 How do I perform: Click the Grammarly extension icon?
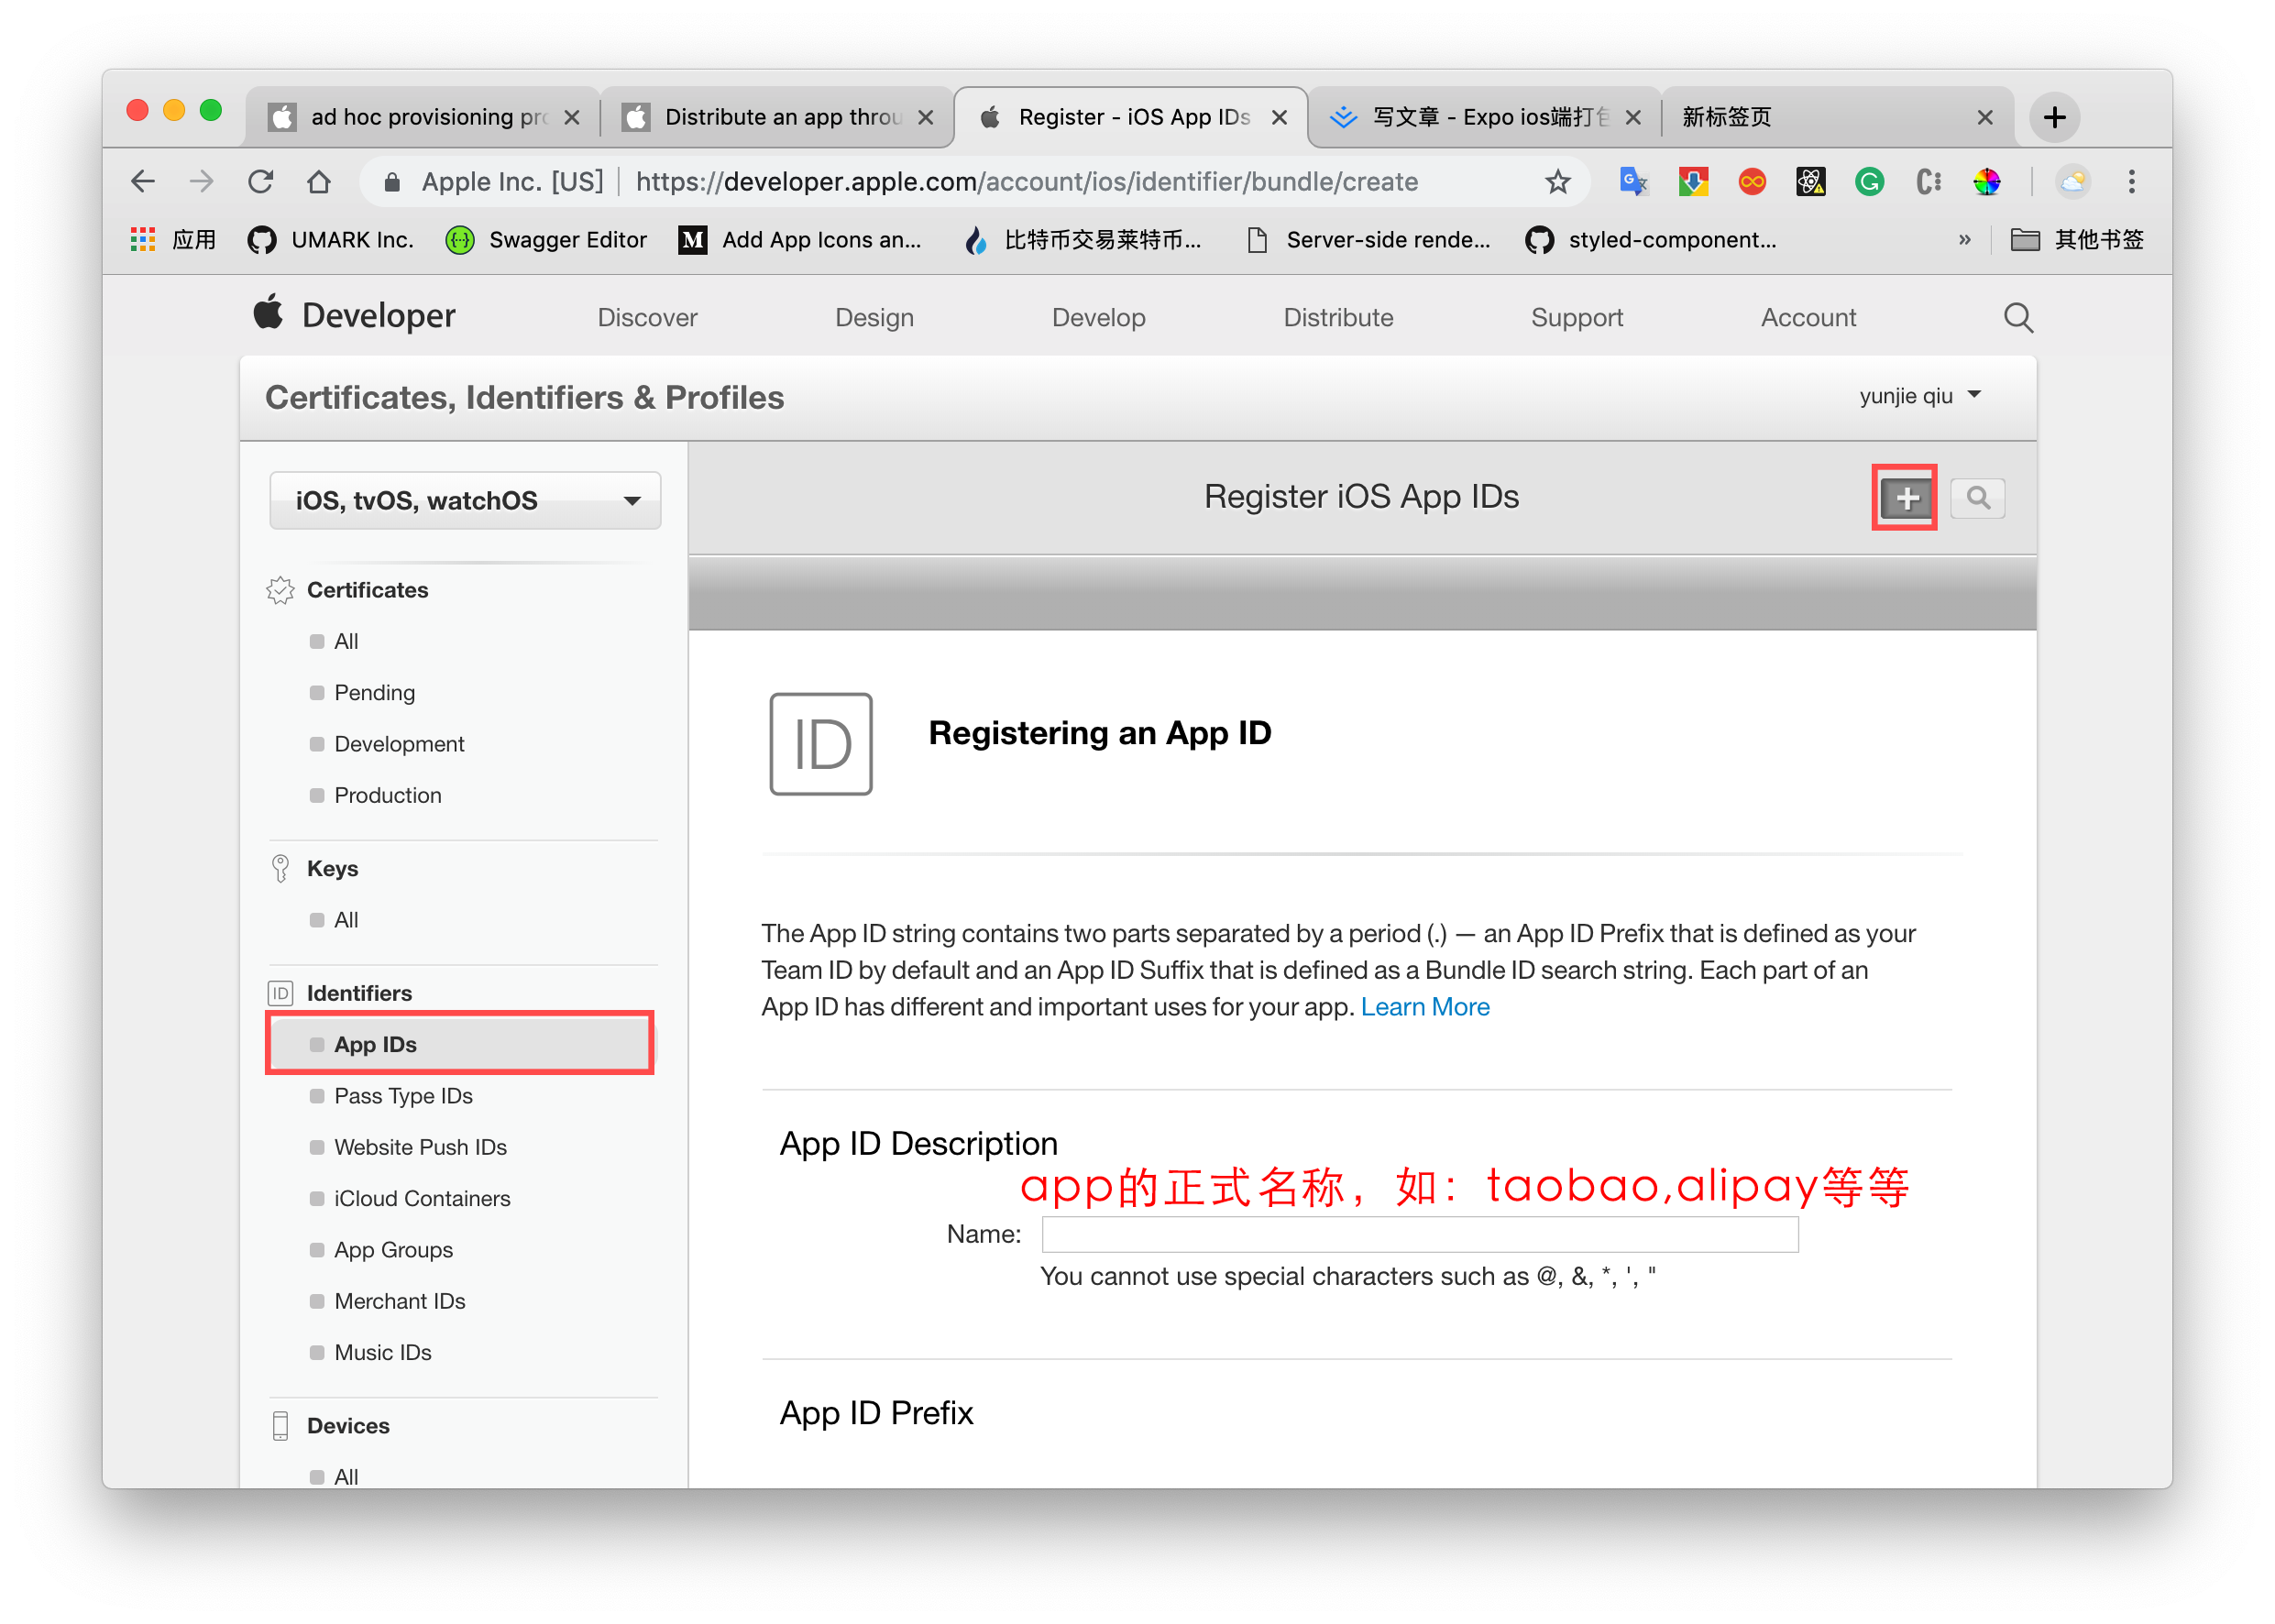(1869, 182)
